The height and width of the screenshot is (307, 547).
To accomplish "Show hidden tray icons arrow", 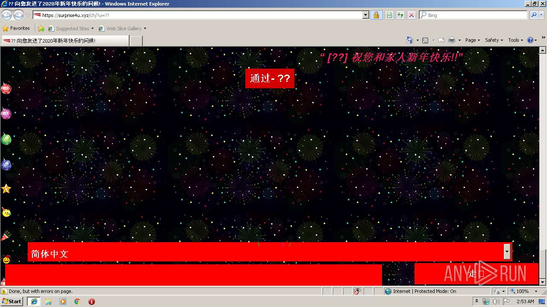I will pos(476,301).
